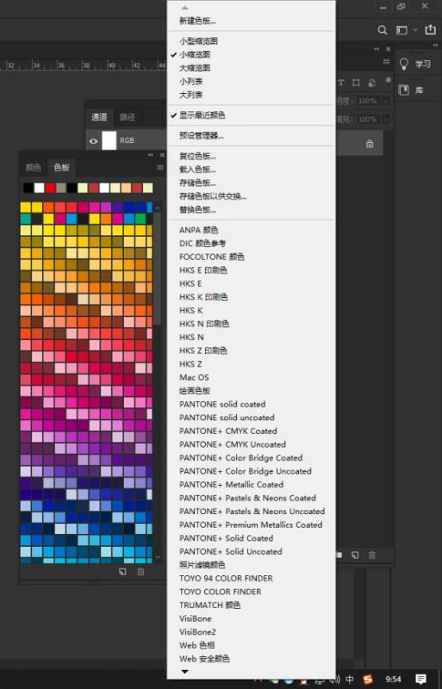The height and width of the screenshot is (689, 442).
Task: Click the workspace layout switcher icon
Action: point(402,30)
